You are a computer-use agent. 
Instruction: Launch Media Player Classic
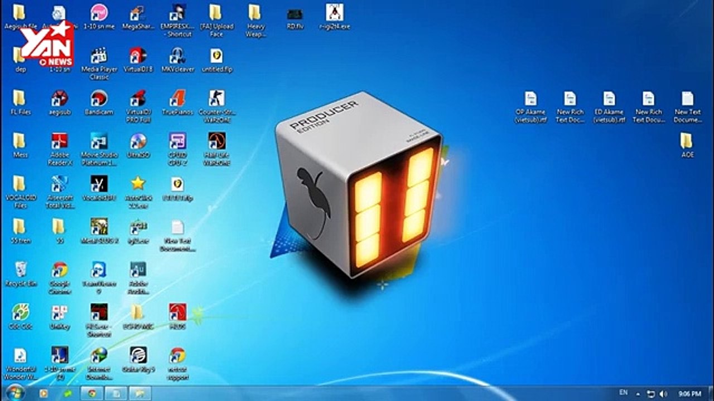pyautogui.click(x=99, y=63)
